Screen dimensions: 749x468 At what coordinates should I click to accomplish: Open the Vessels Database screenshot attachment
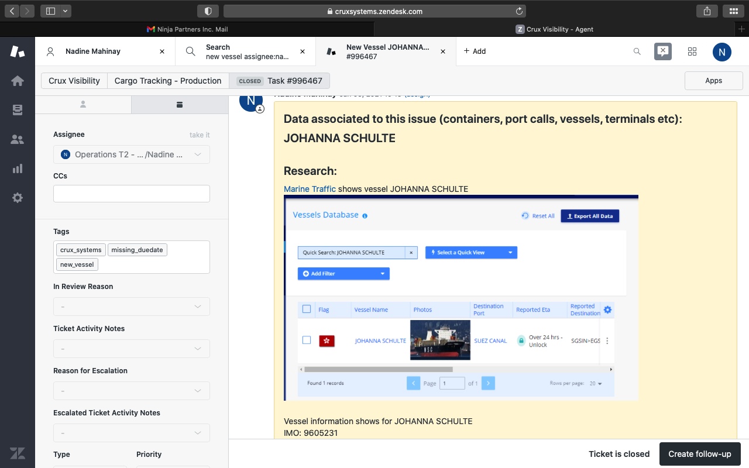click(461, 298)
